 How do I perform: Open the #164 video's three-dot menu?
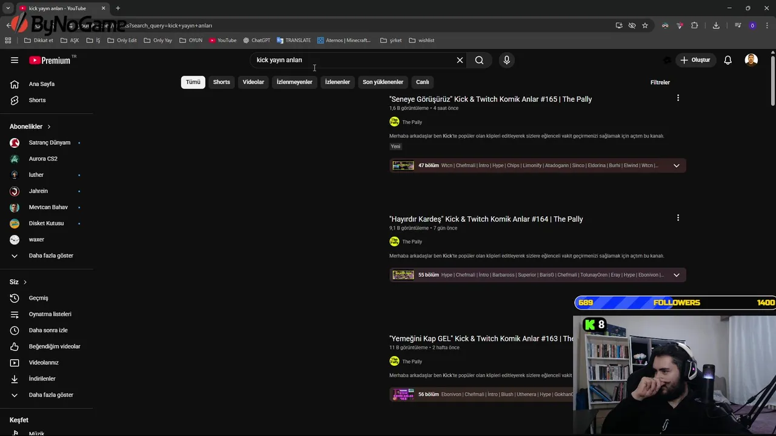click(678, 218)
